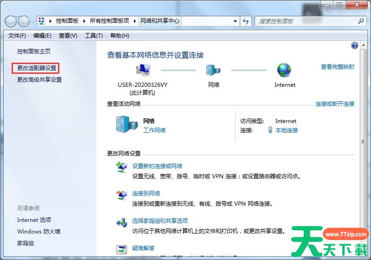Click the USER-20200326VY computer icon
The image size is (371, 260).
click(143, 70)
